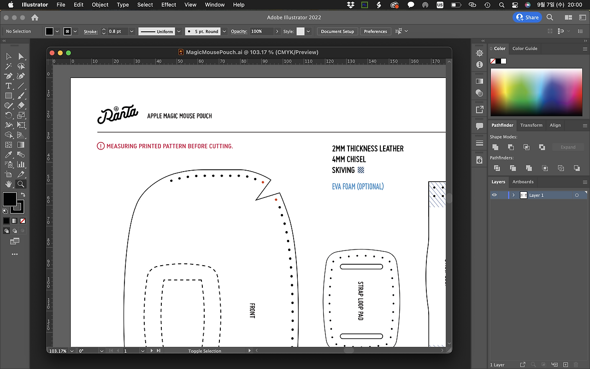590x369 pixels.
Task: Apply Unite shape mode in Pathfinder
Action: coord(496,147)
